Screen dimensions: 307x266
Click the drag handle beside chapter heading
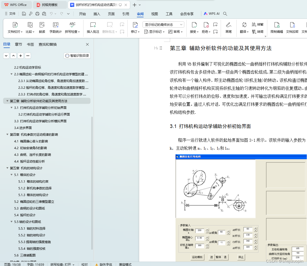pyautogui.click(x=161, y=48)
